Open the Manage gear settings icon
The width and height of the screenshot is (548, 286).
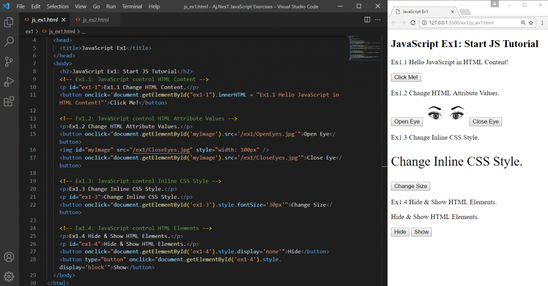point(9,276)
